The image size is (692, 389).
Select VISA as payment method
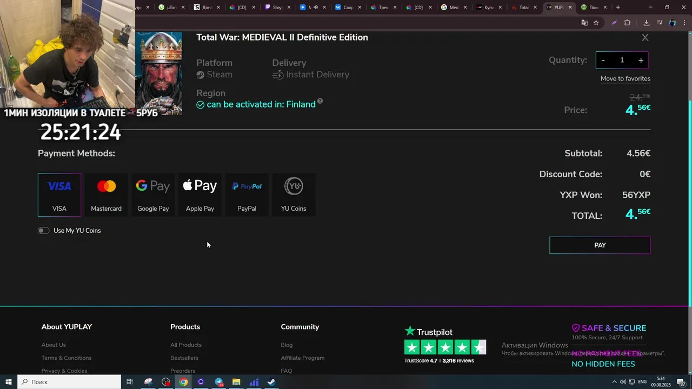coord(59,194)
